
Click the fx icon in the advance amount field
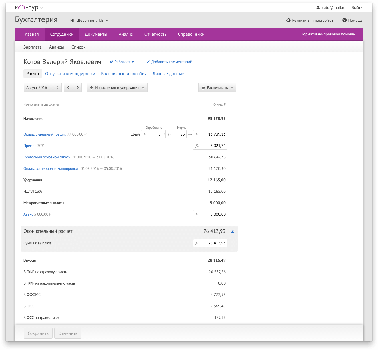pyautogui.click(x=197, y=214)
